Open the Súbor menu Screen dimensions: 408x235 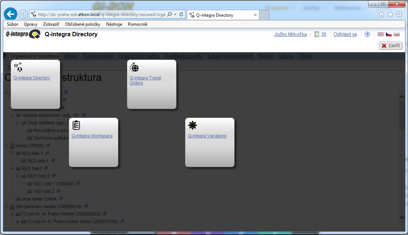click(x=12, y=24)
